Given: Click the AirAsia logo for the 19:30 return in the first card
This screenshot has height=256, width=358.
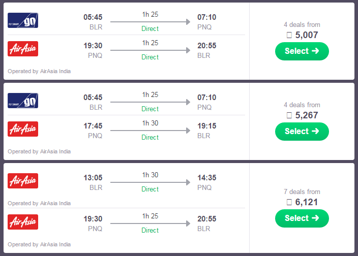Looking at the screenshot, I should click(x=23, y=49).
